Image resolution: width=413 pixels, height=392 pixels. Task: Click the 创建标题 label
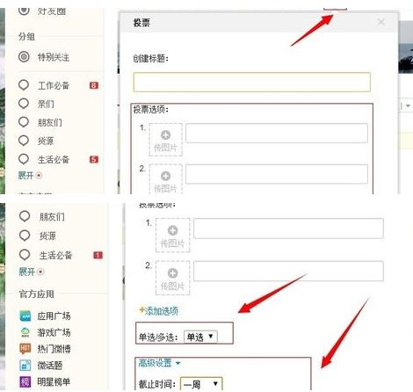click(x=150, y=59)
